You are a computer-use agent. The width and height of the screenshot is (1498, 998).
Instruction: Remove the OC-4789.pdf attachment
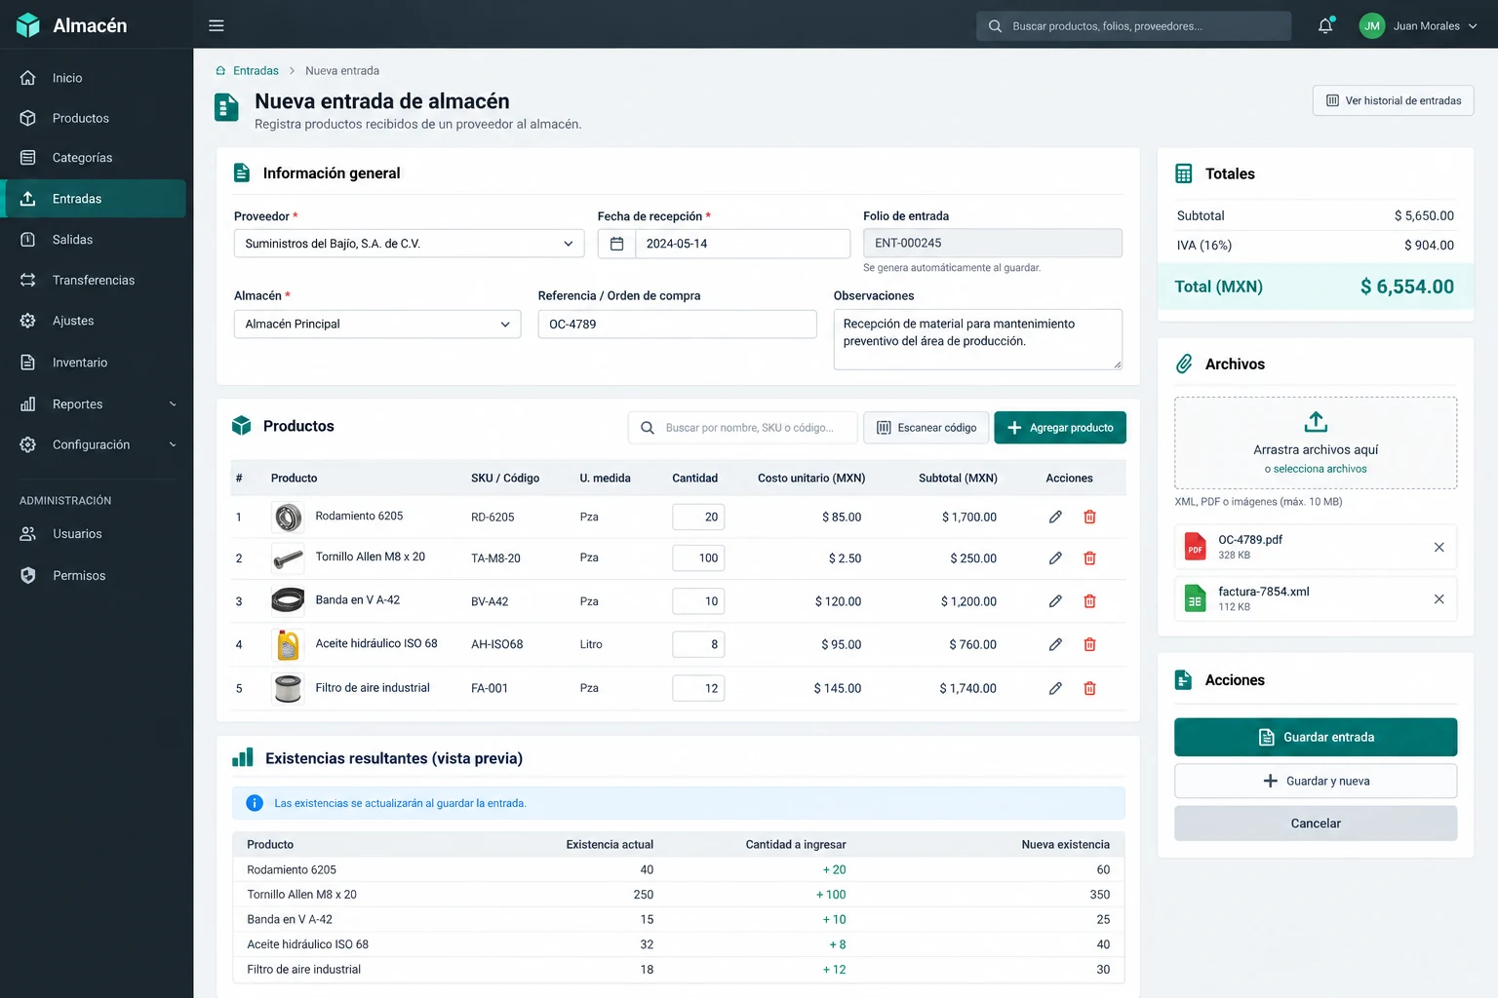[x=1439, y=547]
